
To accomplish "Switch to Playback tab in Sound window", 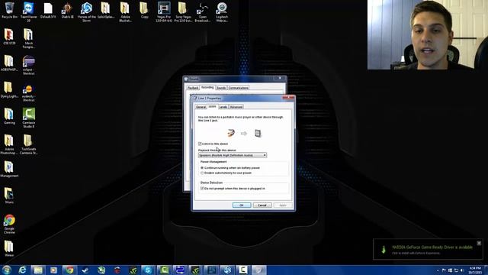I will (193, 88).
